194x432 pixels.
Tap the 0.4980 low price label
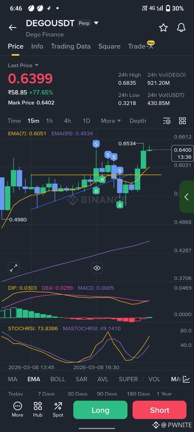pyautogui.click(x=18, y=220)
